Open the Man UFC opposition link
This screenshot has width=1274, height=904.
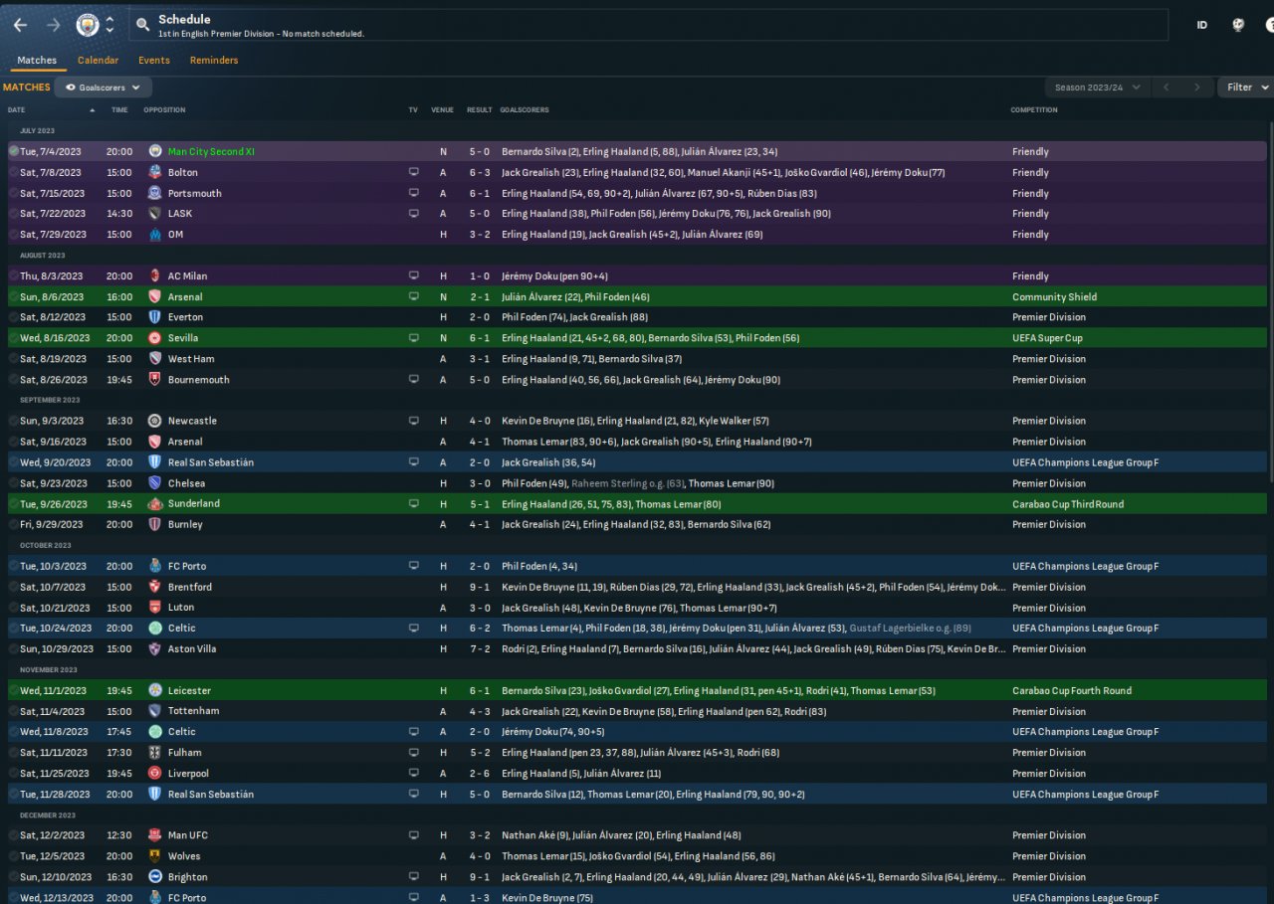pos(188,835)
